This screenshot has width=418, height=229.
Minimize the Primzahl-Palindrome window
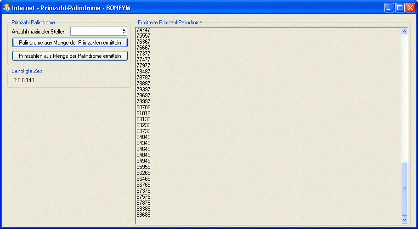(389, 8)
